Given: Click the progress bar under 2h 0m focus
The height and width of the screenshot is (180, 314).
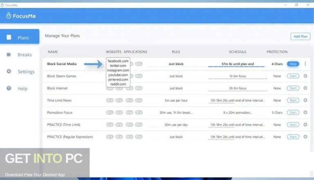Looking at the screenshot, I should coord(238,91).
